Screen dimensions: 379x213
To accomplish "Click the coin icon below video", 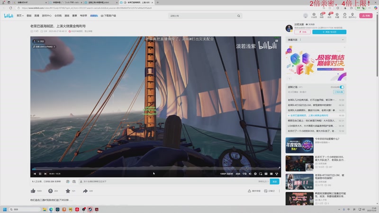I will point(50,191).
